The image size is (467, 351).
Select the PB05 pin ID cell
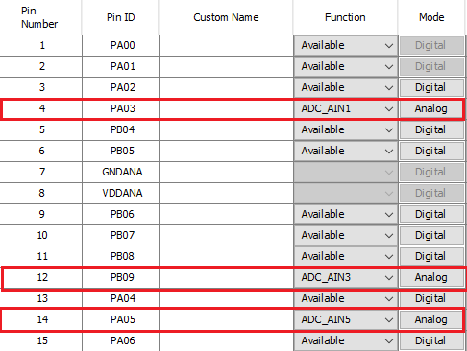[121, 151]
